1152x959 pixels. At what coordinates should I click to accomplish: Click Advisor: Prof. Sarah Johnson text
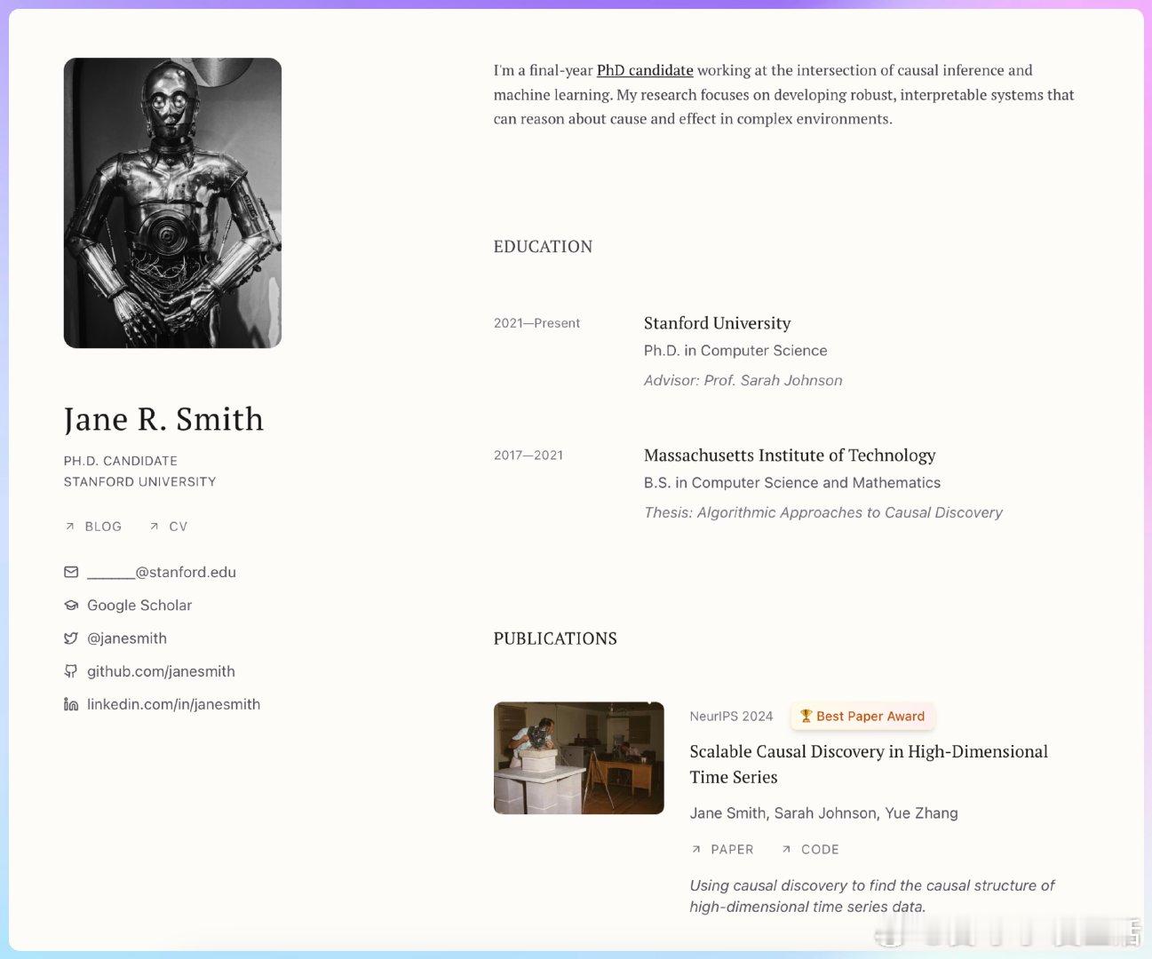pos(743,380)
